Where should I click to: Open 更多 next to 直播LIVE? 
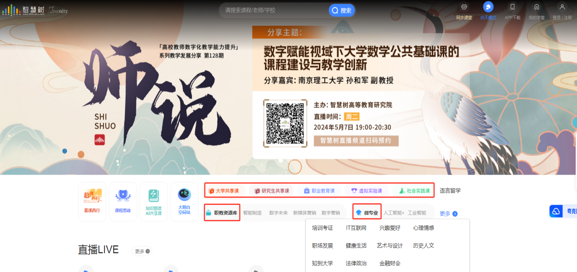tap(141, 251)
